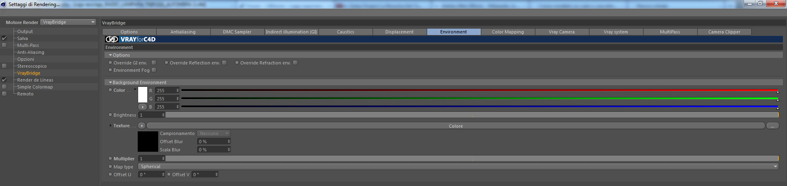Select Simple Colormap in the list
Image resolution: width=787 pixels, height=186 pixels.
[x=35, y=87]
